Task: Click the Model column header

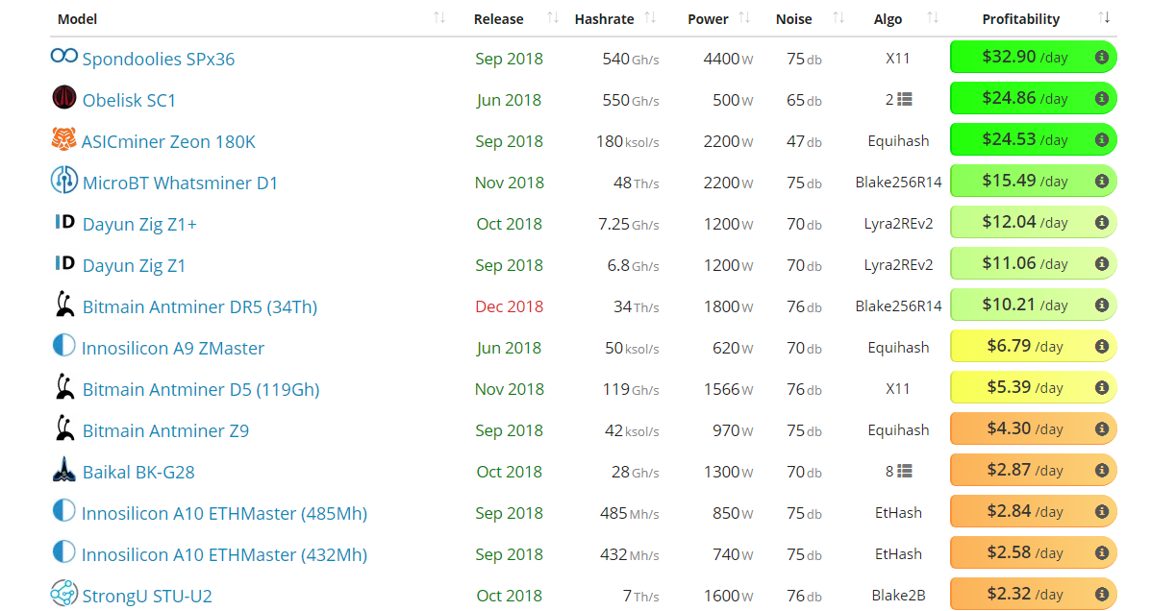Action: point(77,19)
